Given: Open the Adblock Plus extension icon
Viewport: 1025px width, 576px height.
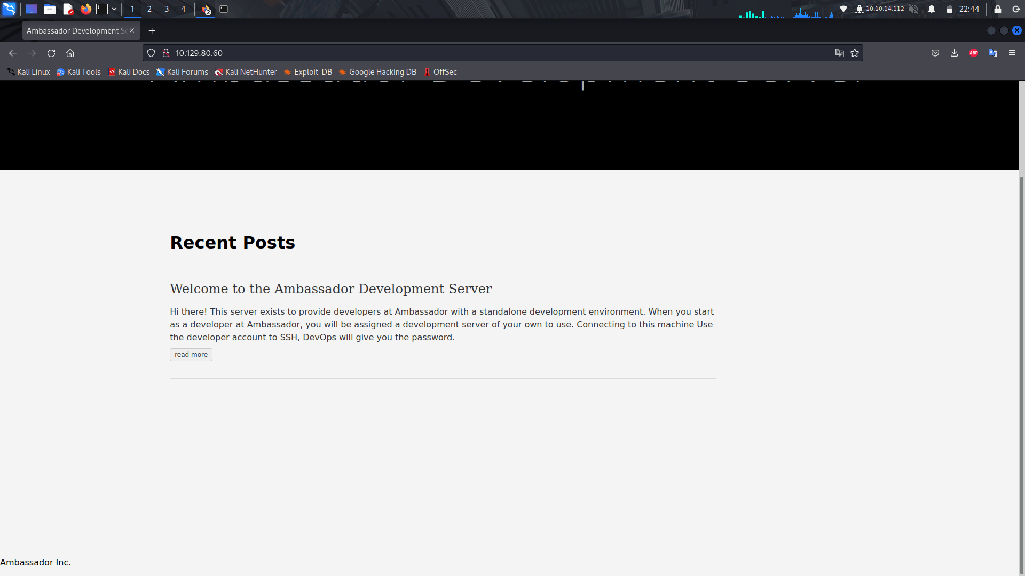Looking at the screenshot, I should [973, 53].
